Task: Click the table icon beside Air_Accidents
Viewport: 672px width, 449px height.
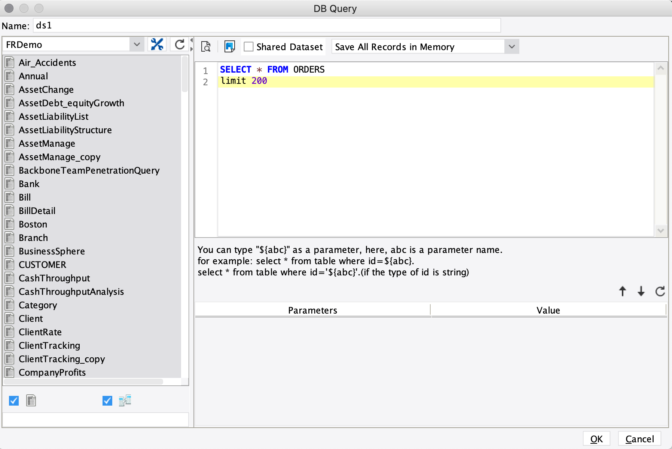Action: click(10, 62)
